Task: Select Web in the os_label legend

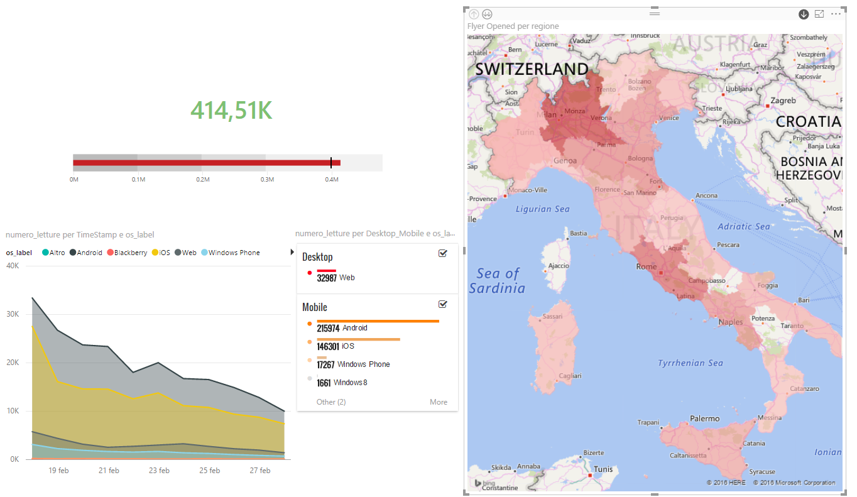Action: coord(185,253)
